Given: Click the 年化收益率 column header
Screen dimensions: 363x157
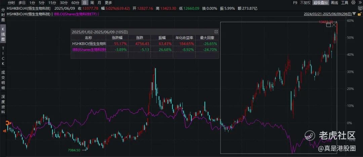Looking at the screenshot, I should pos(184,38).
